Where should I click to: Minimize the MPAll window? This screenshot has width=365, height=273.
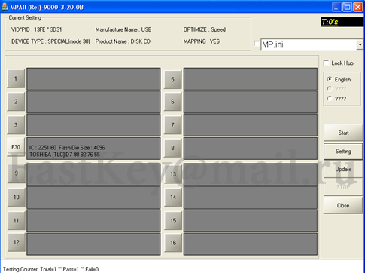point(336,7)
